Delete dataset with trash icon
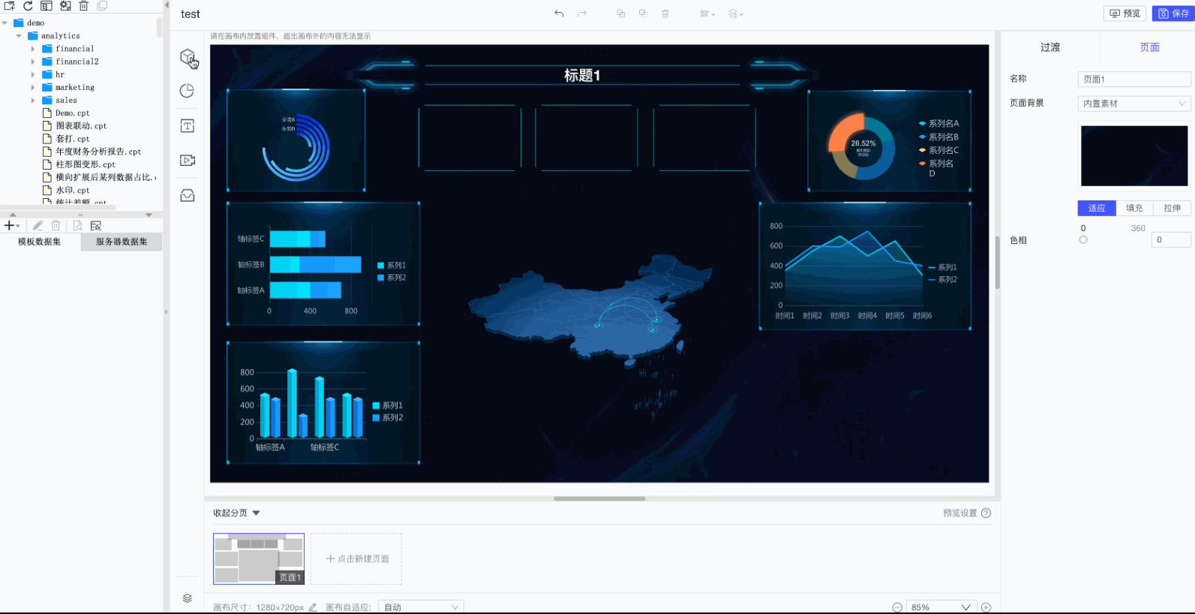 tap(56, 225)
